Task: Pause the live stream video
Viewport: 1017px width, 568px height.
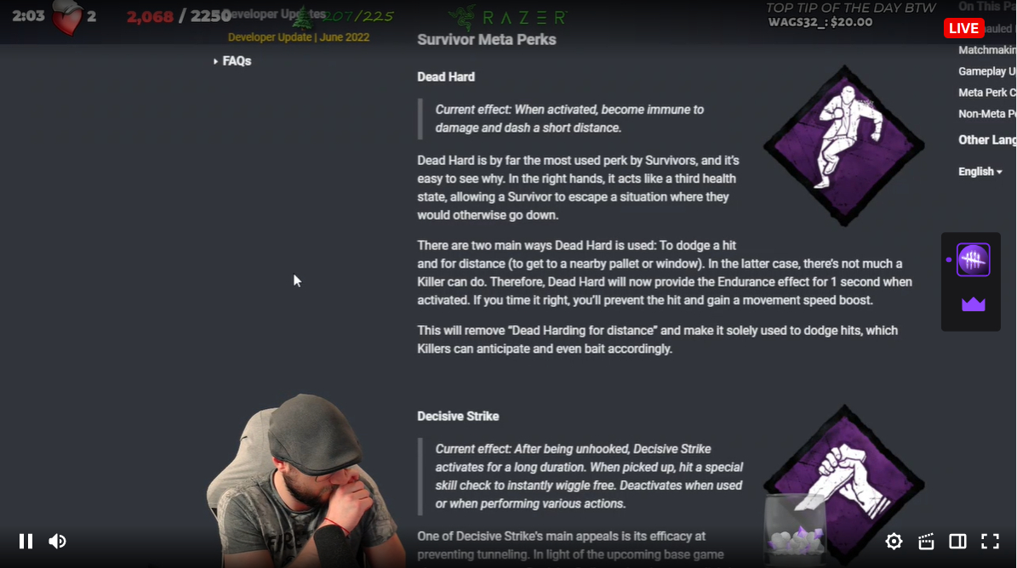Action: tap(26, 541)
